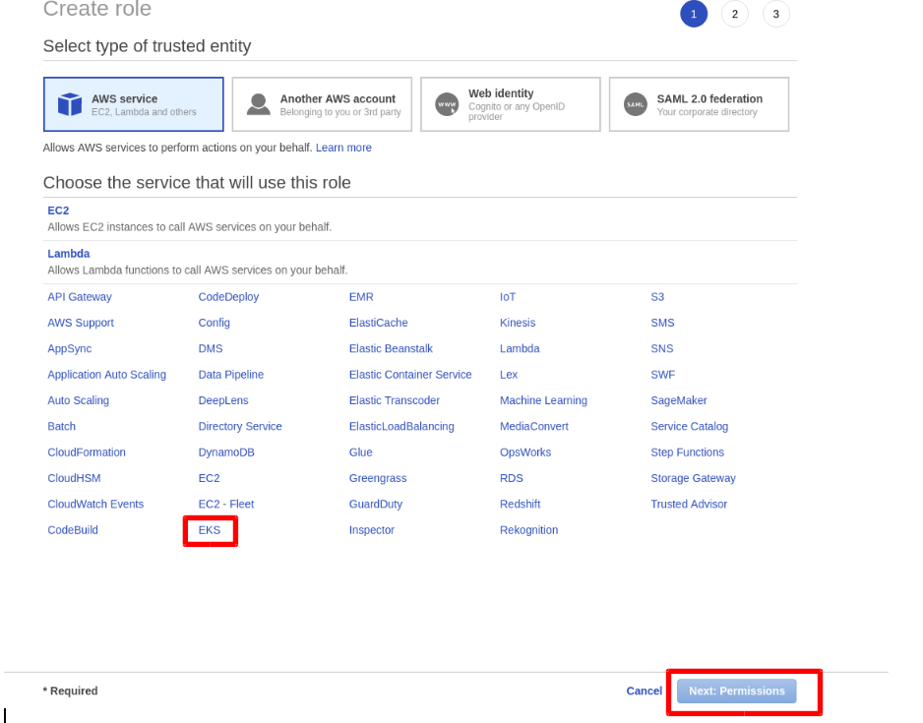The width and height of the screenshot is (923, 723).
Task: Choose the API Gateway service
Action: pyautogui.click(x=80, y=297)
